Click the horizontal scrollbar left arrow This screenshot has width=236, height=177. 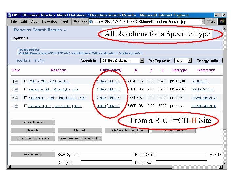[9, 167]
